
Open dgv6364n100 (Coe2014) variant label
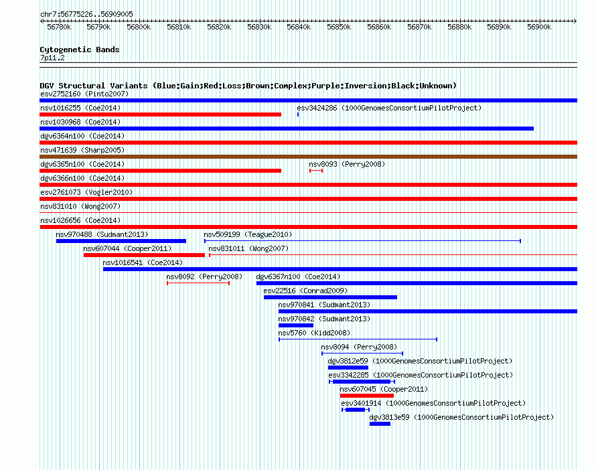click(x=82, y=136)
